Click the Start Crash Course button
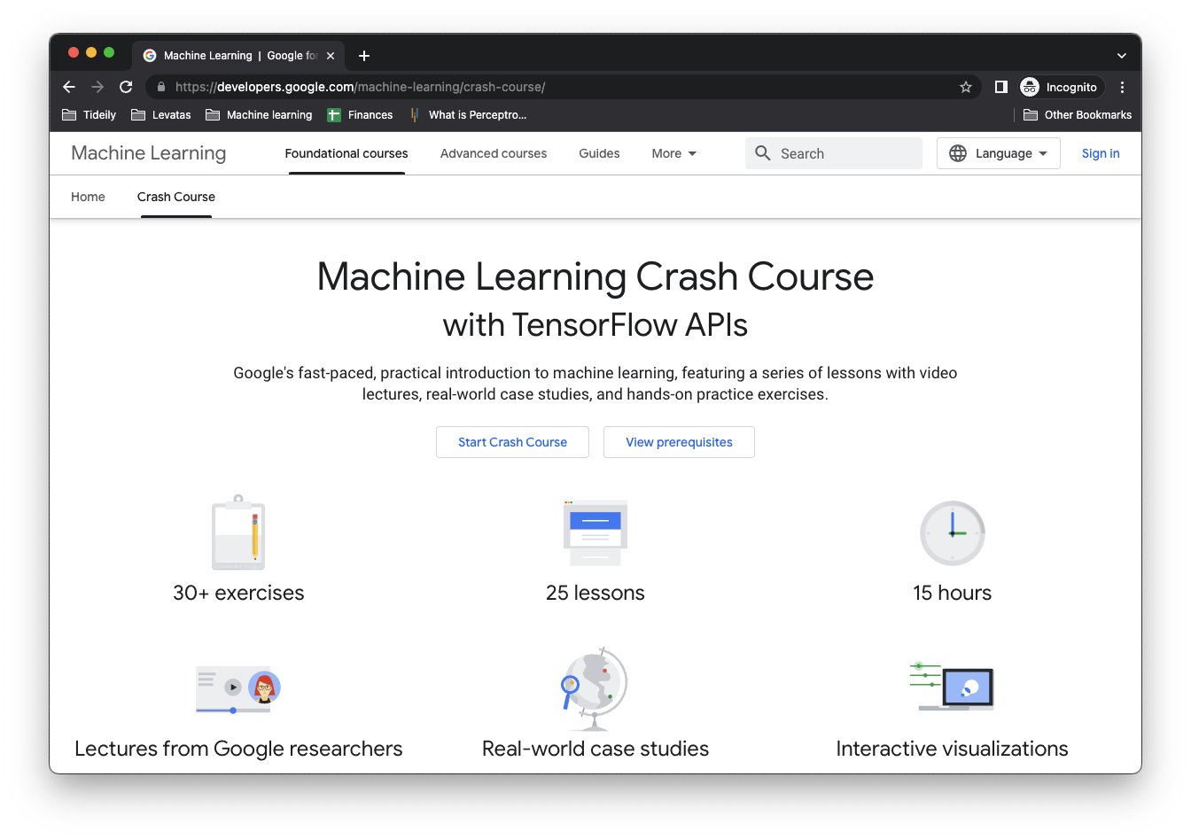Screen dimensions: 1191x839 tap(512, 442)
